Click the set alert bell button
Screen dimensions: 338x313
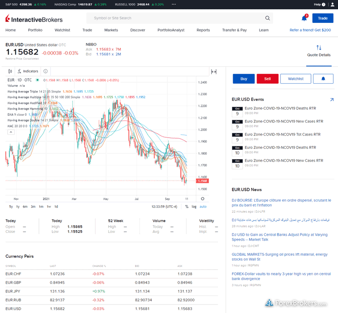323,79
